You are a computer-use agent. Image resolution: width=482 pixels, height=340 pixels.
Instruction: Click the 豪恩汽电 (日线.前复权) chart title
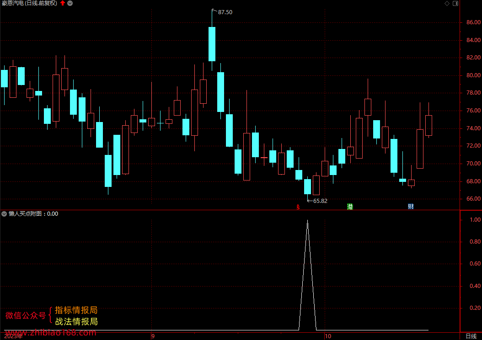(30, 3)
